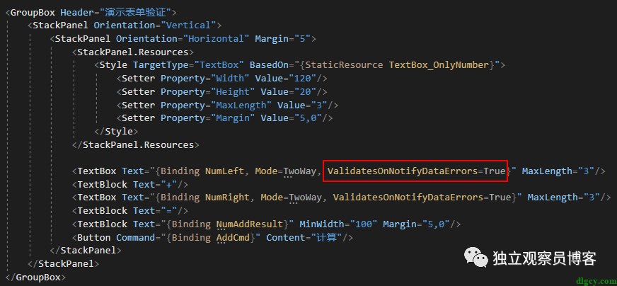The width and height of the screenshot is (617, 286).
Task: Click the dlgcy.com watermark link
Action: (x=595, y=281)
